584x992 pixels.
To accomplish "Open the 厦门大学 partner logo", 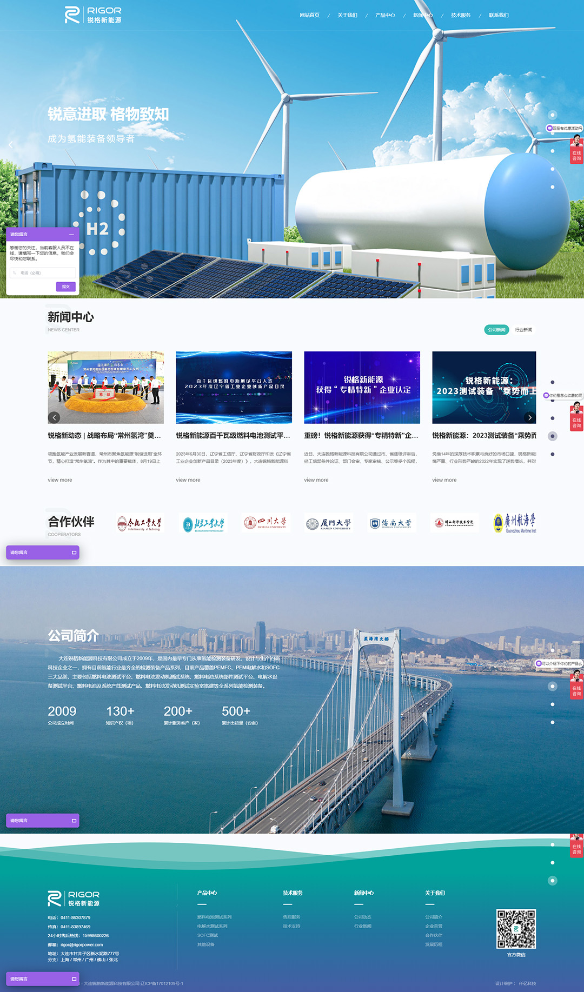I will (328, 523).
